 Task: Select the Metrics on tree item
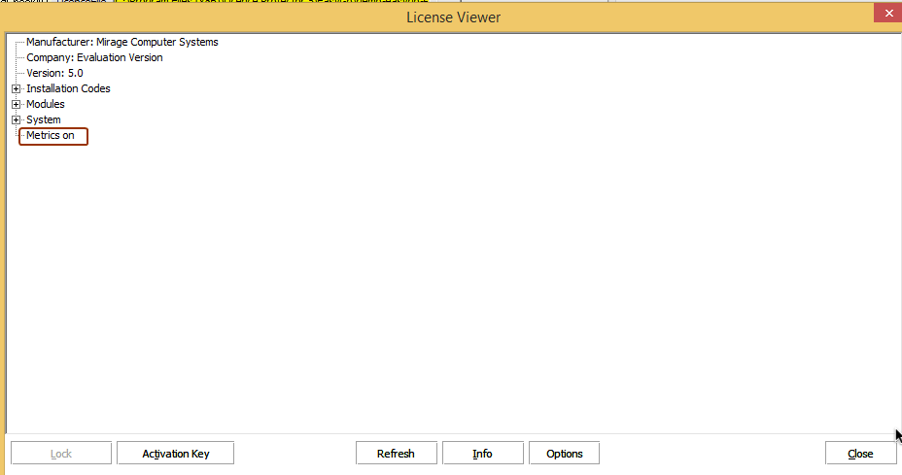tap(51, 136)
